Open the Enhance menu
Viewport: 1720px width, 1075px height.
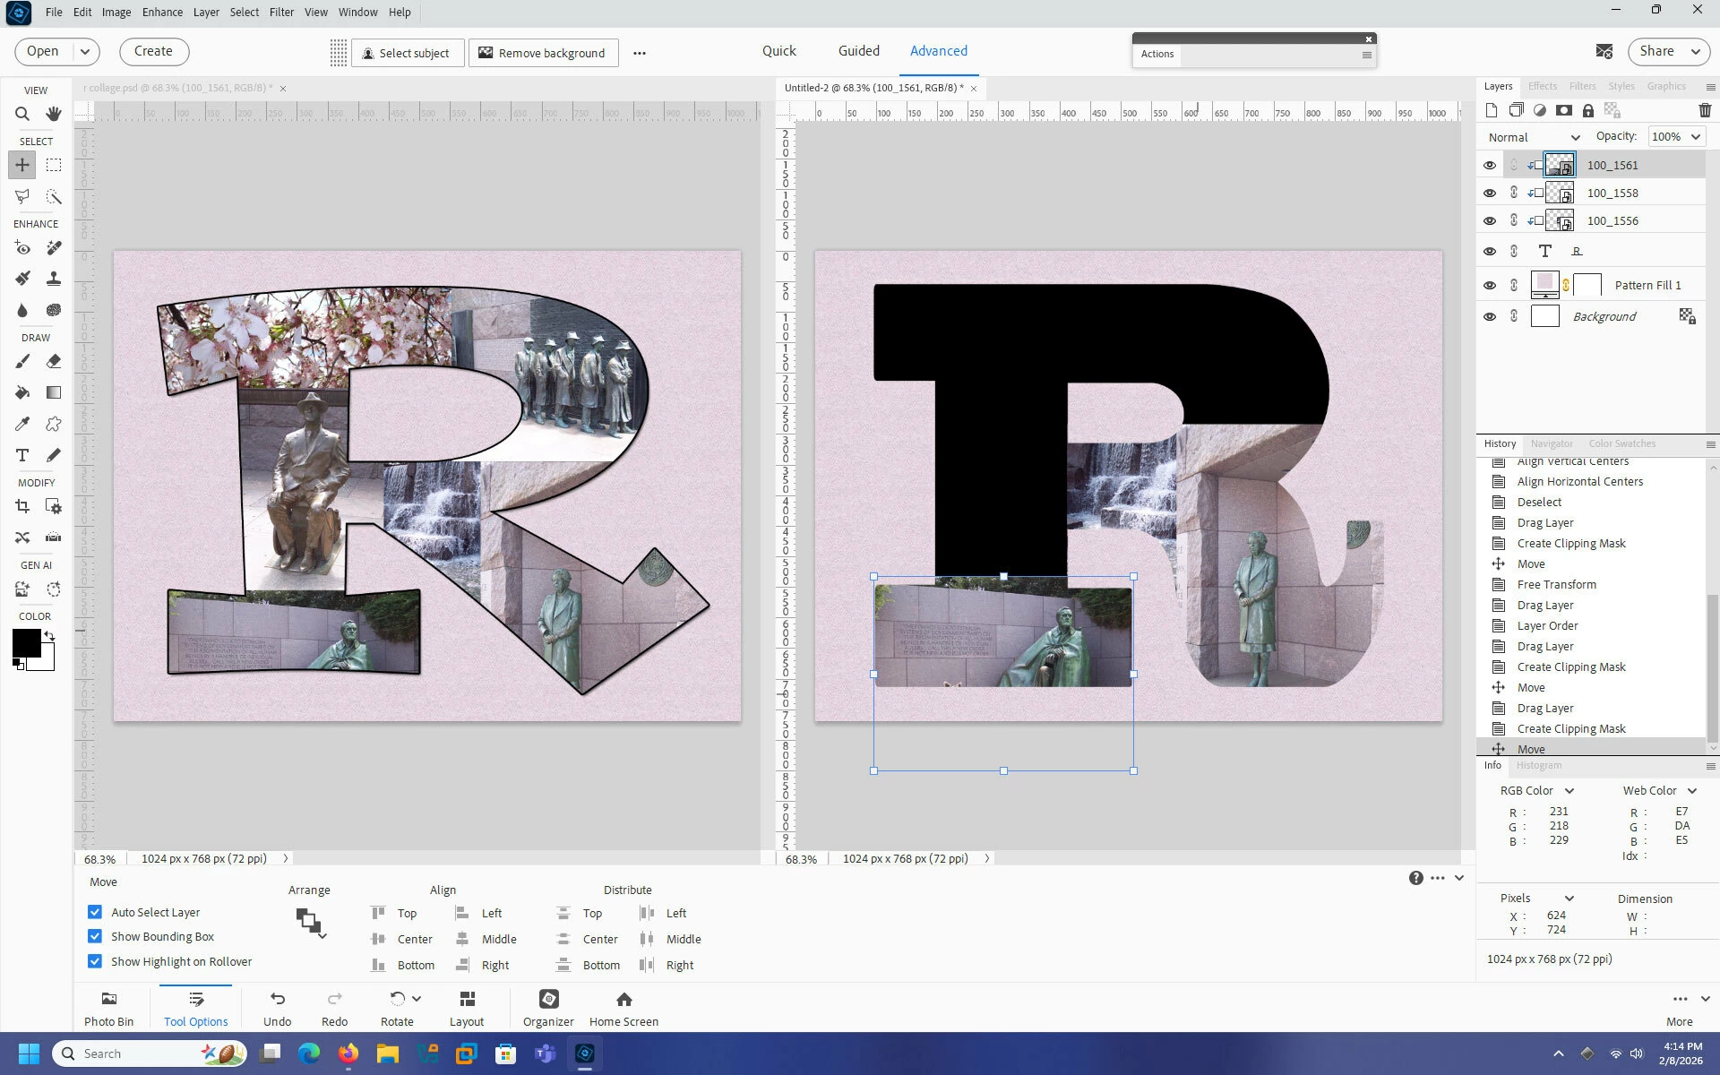(x=162, y=13)
